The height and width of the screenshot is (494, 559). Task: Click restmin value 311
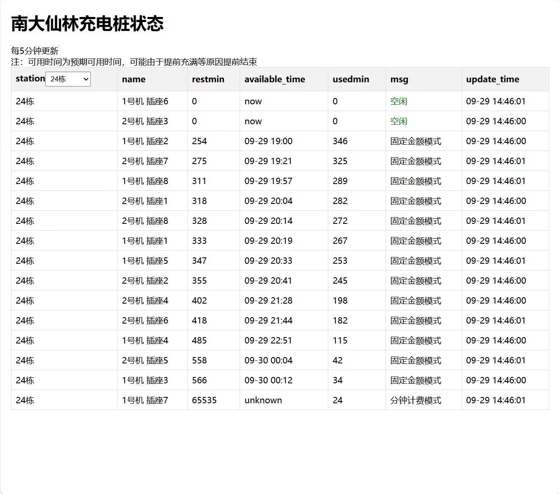(x=199, y=181)
